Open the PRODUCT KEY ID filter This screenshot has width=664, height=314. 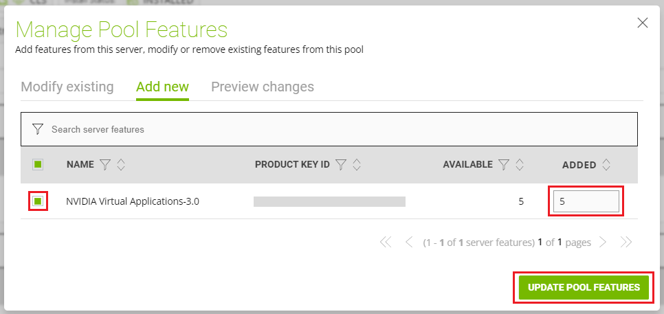tap(341, 165)
